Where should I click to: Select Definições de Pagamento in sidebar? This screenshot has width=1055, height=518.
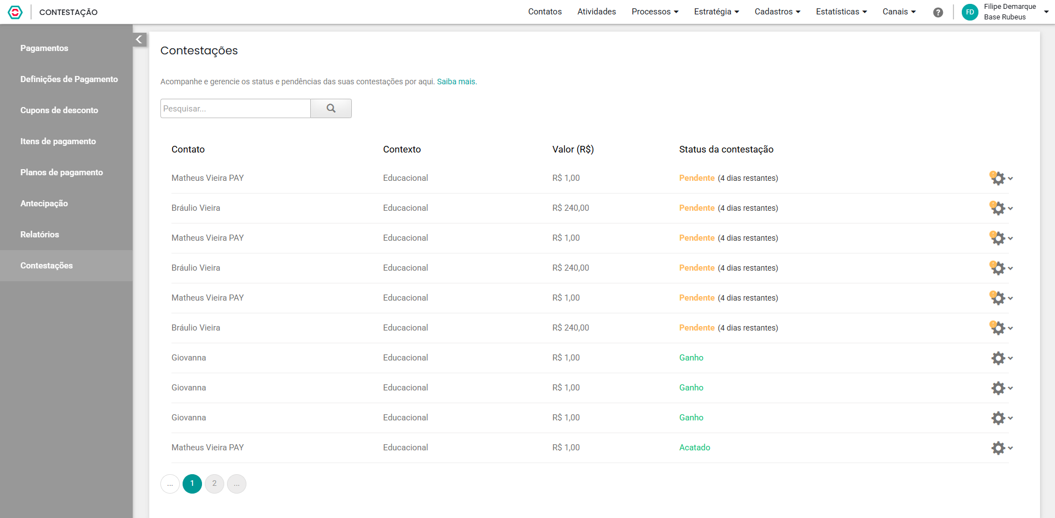pyautogui.click(x=66, y=79)
